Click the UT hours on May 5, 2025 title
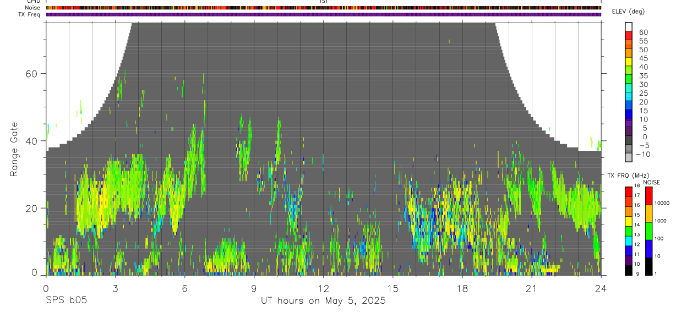The height and width of the screenshot is (312, 676). 324,301
